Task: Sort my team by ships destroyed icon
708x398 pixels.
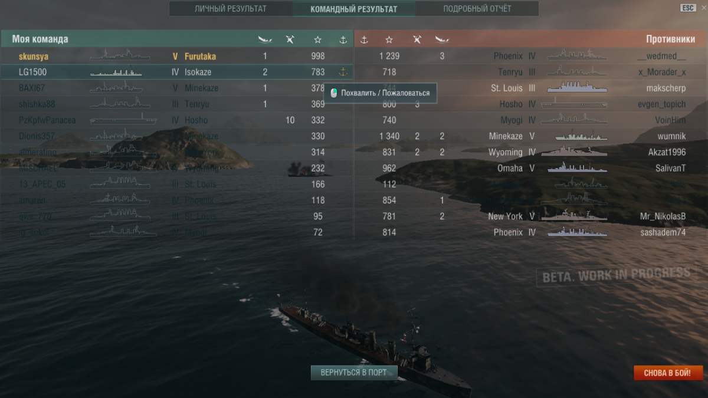Action: click(265, 40)
